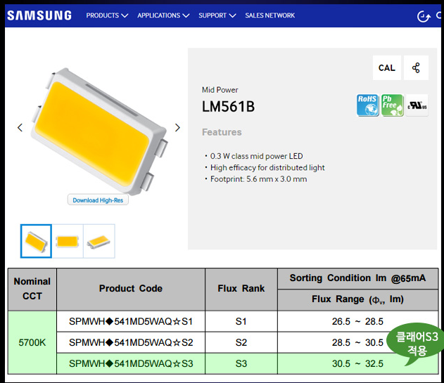Click 'Footprint: 5.6 mm x 3.0 mm' text
Image resolution: width=444 pixels, height=383 pixels.
[258, 179]
